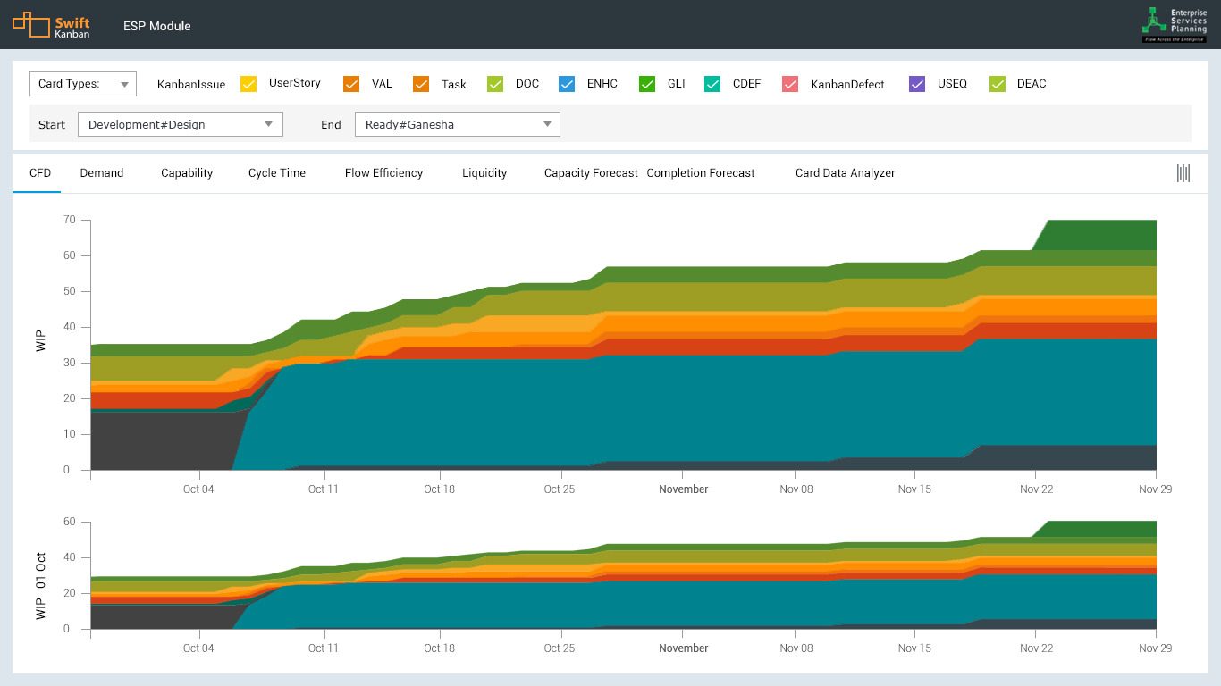
Task: Open the Flow Efficiency tab
Action: click(383, 173)
